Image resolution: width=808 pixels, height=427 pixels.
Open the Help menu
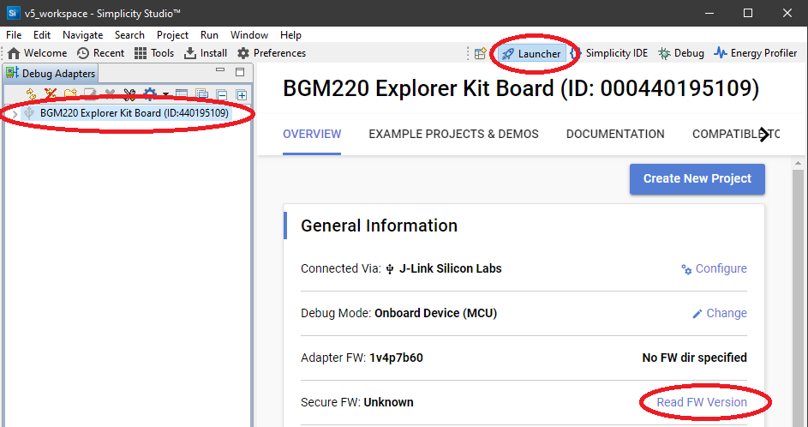(290, 35)
